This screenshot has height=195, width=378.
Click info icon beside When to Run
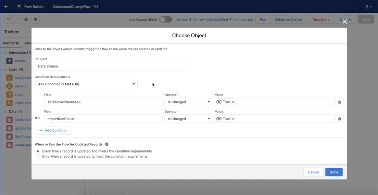(106, 144)
